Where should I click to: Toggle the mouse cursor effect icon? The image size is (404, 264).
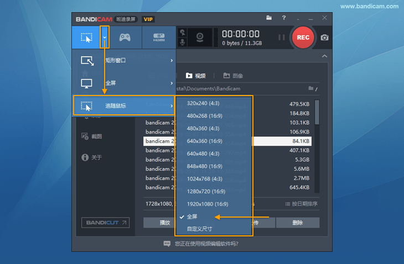[183, 33]
